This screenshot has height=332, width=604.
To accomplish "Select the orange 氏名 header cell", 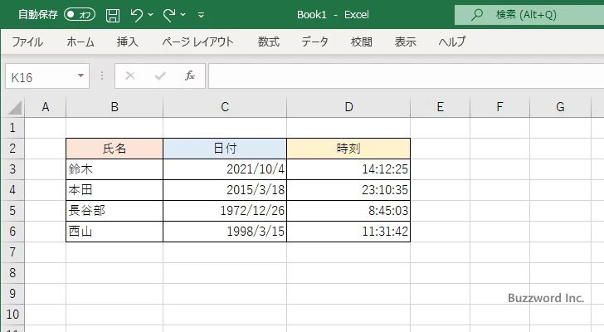I will click(114, 149).
